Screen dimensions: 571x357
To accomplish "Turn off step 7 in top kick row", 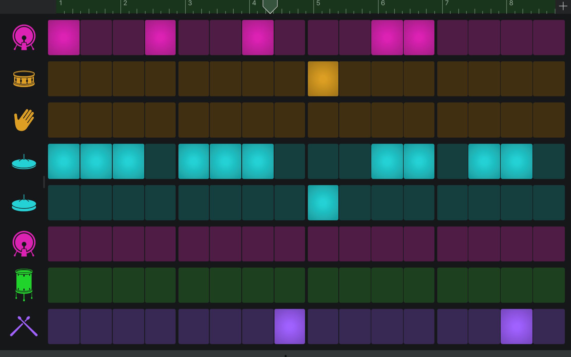I will coord(258,37).
